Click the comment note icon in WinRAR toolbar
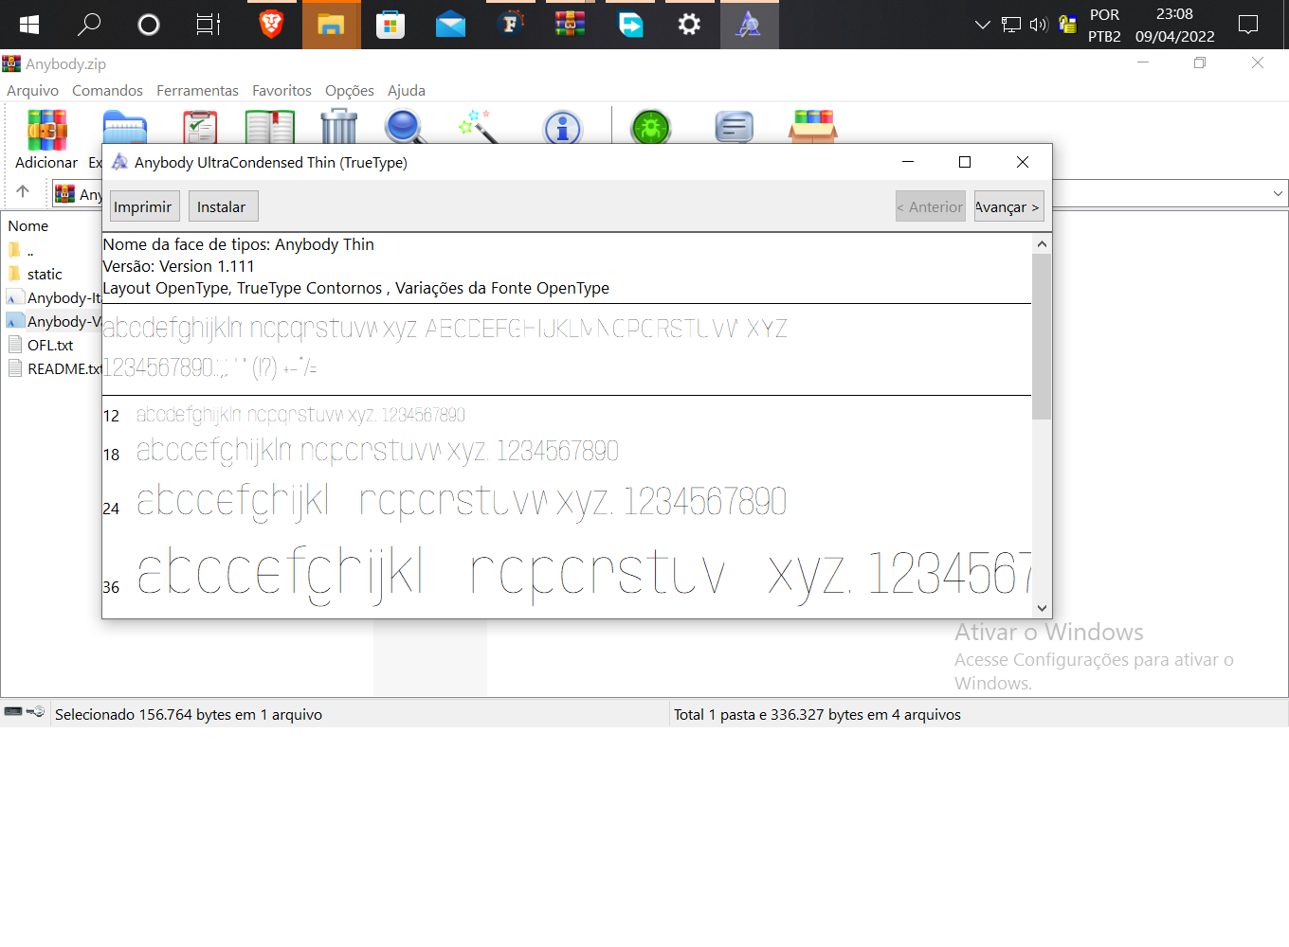The height and width of the screenshot is (947, 1289). [734, 127]
